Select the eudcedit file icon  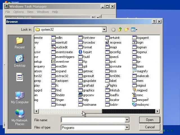(x=53, y=47)
